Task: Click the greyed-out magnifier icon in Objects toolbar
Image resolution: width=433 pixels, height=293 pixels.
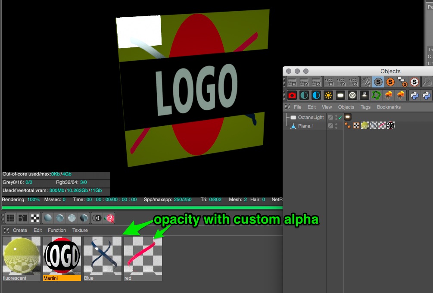Action: (428, 82)
